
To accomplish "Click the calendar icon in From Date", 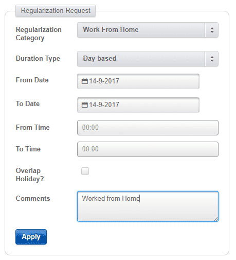I will [x=84, y=81].
